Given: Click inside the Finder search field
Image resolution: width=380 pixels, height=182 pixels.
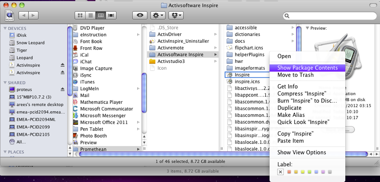Looking at the screenshot, I should [330, 16].
